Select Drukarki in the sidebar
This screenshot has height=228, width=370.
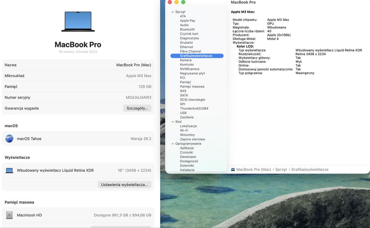(x=186, y=43)
